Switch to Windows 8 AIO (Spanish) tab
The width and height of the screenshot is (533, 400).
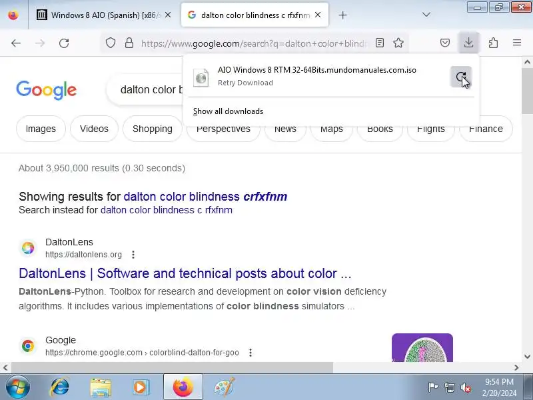point(104,15)
